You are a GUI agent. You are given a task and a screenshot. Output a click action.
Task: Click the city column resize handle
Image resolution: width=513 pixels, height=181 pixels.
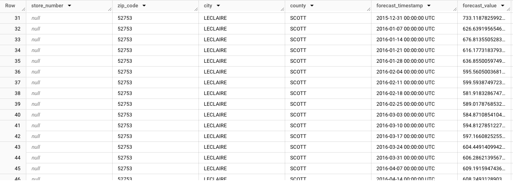tap(283, 9)
